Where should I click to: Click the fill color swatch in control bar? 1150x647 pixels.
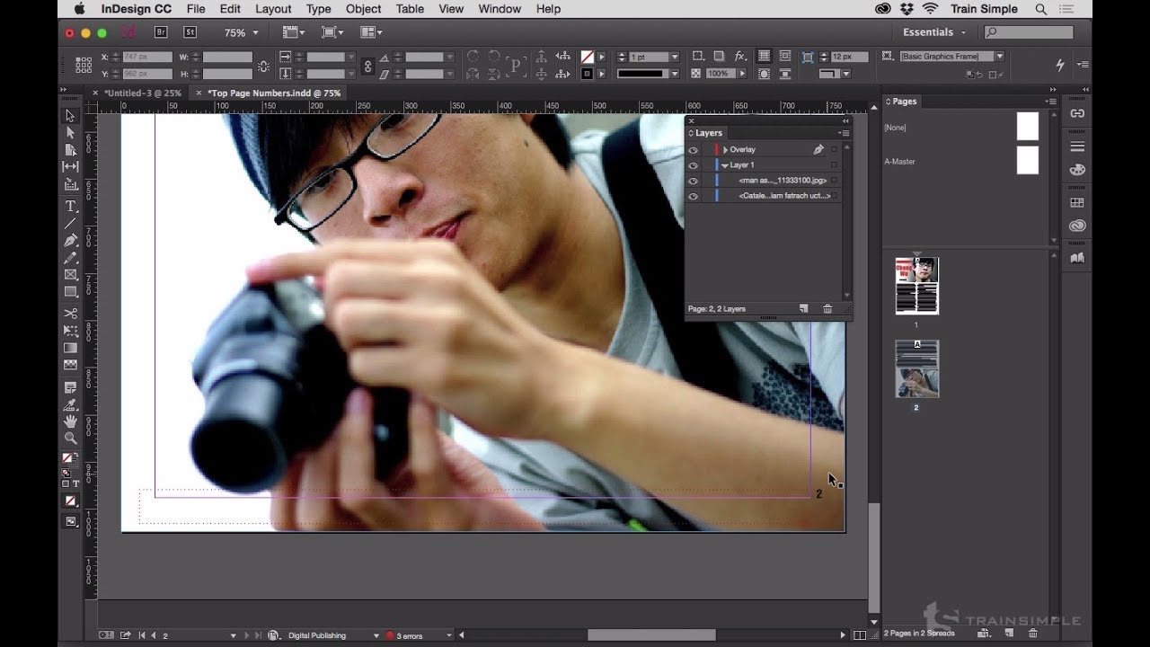[x=587, y=57]
